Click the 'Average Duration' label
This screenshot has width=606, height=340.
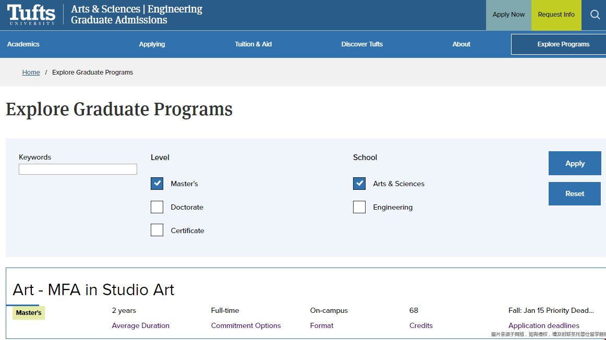(141, 326)
